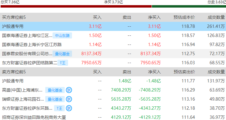
Task: Select 东方财富证券拉萨东环路 seat name
Action: 27,108
